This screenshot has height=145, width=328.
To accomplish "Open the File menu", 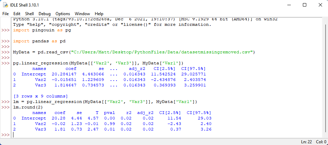I will tap(6, 13).
